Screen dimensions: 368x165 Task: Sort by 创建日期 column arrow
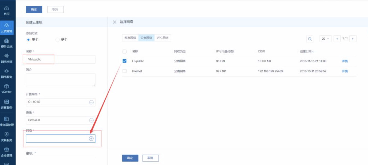(x=314, y=52)
